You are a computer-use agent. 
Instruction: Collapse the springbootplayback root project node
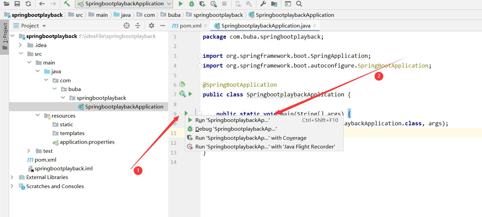13,36
